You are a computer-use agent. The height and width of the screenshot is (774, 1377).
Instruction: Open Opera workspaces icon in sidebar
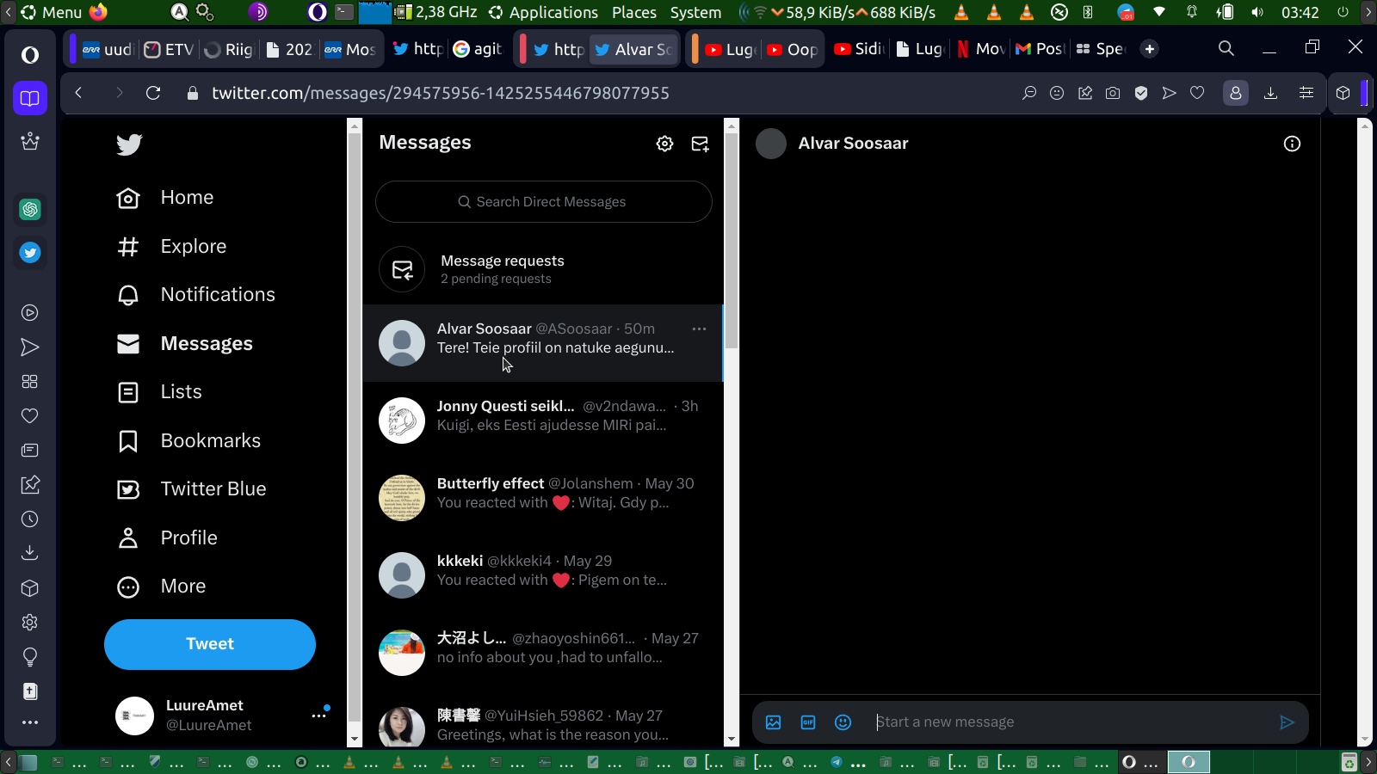pos(30,98)
